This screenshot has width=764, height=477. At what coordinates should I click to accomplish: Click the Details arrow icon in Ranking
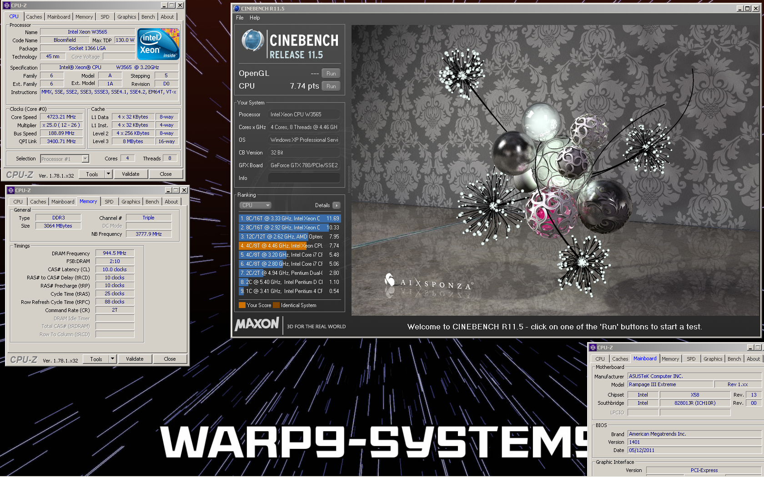(x=337, y=205)
